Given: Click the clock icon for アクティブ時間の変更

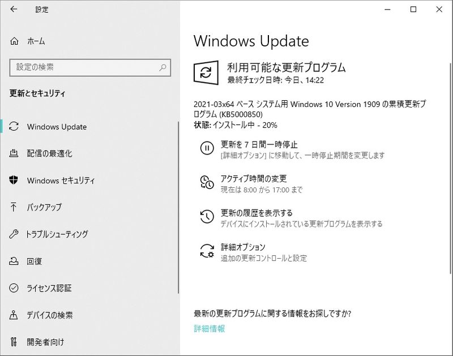Looking at the screenshot, I should pyautogui.click(x=207, y=182).
